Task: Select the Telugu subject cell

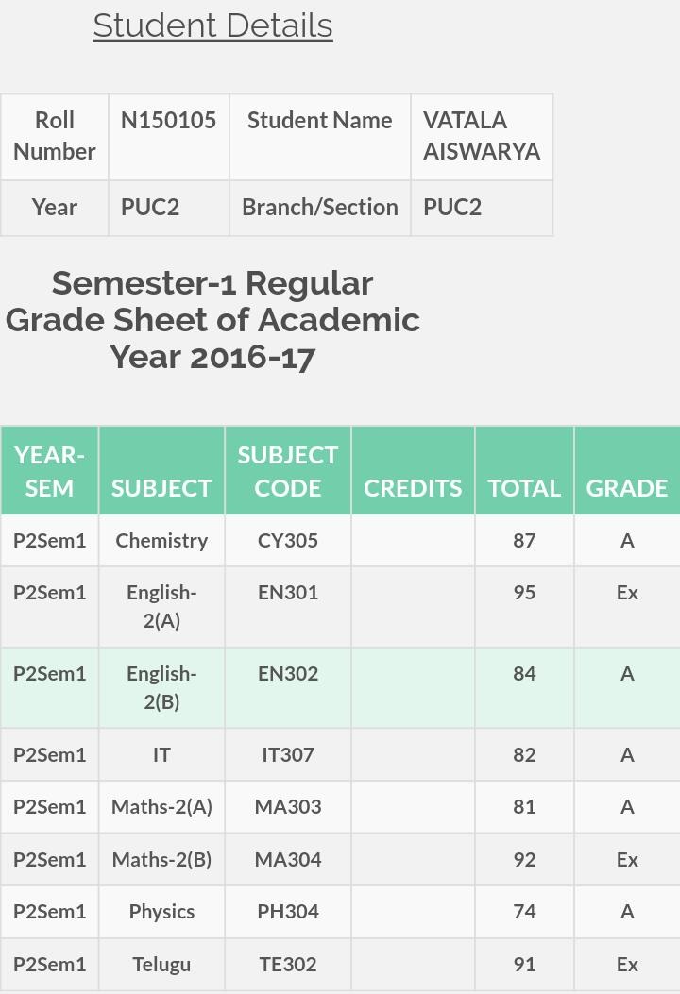Action: coord(161,964)
